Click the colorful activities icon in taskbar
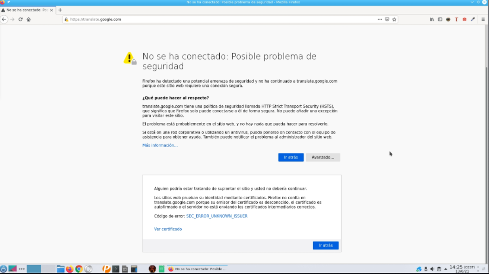This screenshot has height=274, width=489. click(12, 269)
